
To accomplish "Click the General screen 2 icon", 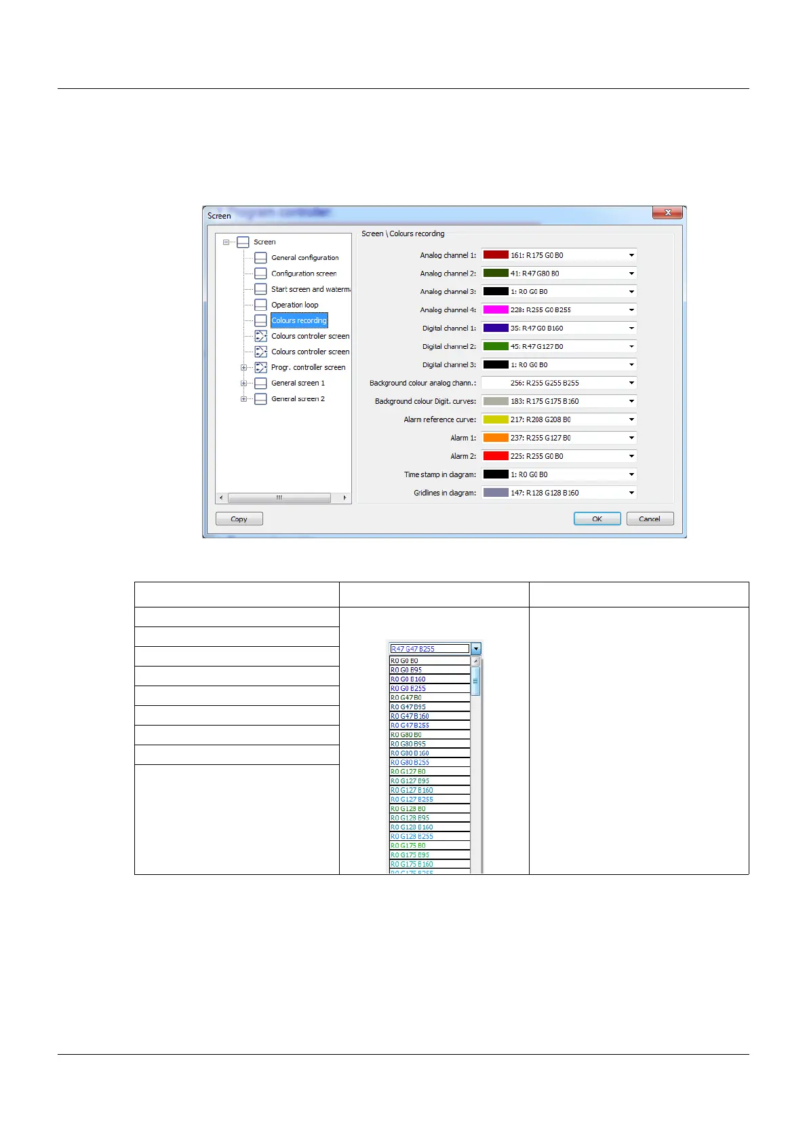I will [x=260, y=399].
